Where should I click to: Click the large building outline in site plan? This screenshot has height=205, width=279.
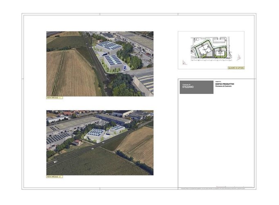click(203, 50)
